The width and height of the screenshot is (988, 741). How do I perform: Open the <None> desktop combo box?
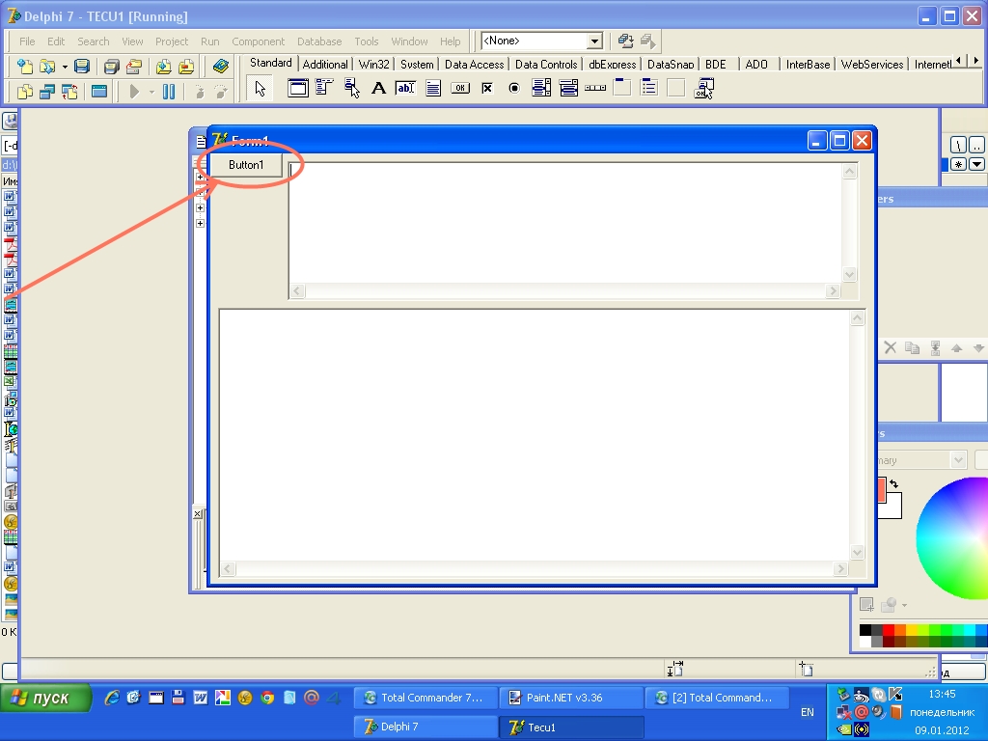tap(541, 41)
